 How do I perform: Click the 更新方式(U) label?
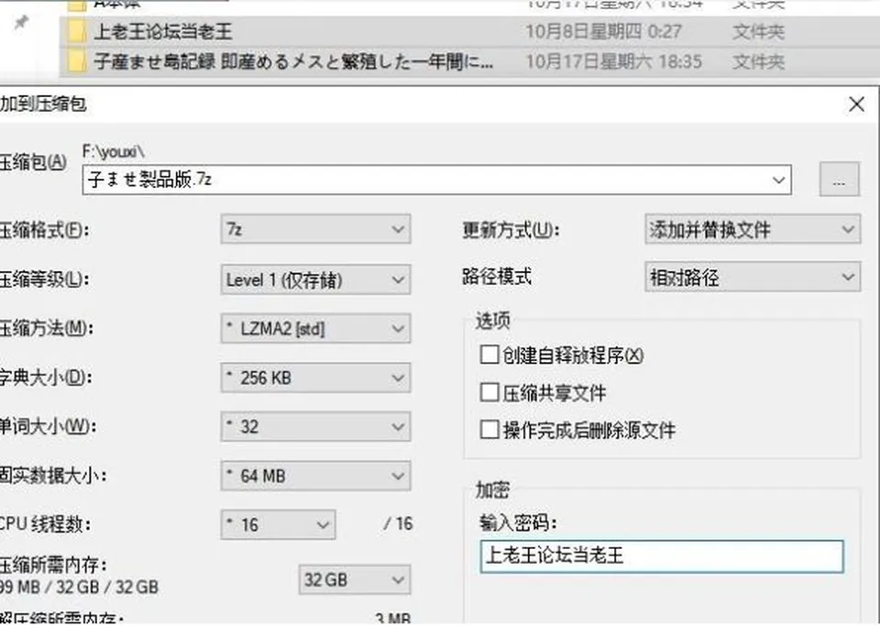coord(511,229)
